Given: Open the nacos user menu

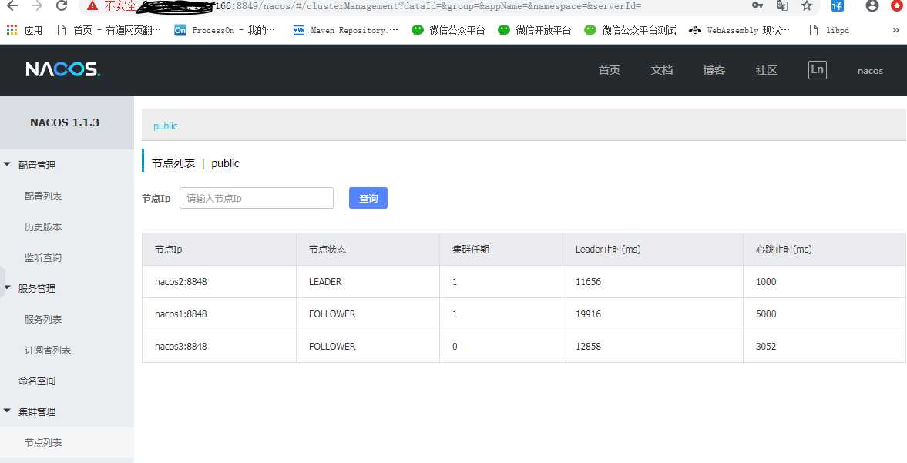Looking at the screenshot, I should (x=870, y=71).
